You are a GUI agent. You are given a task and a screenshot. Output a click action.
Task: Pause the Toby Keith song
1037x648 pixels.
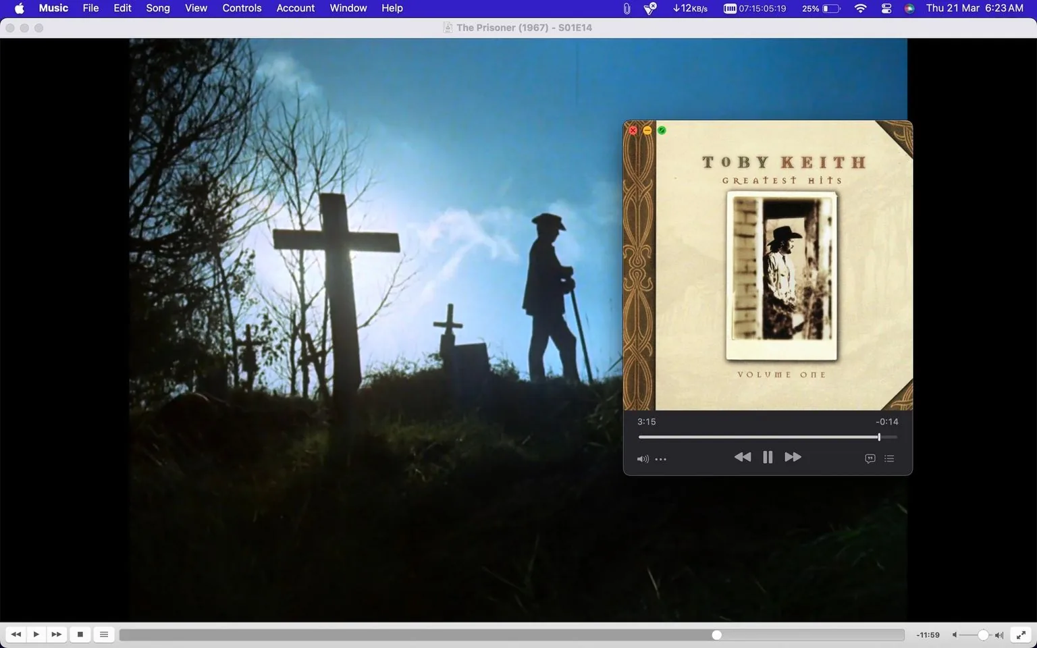(768, 457)
